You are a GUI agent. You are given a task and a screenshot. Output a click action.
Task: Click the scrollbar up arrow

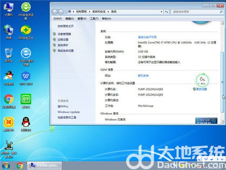tap(222, 23)
